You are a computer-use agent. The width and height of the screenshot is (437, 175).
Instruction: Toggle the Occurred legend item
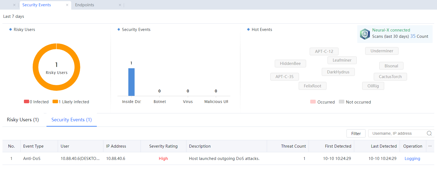coord(322,102)
